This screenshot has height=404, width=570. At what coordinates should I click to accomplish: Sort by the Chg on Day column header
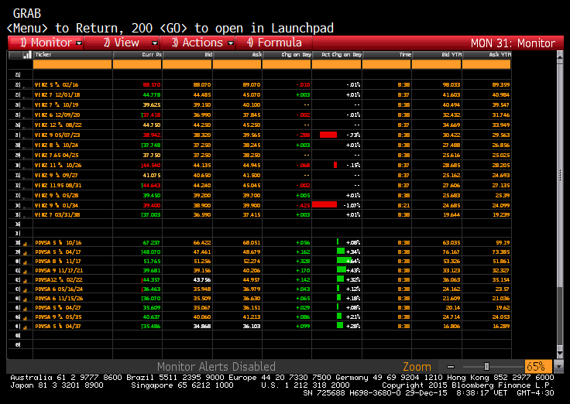[287, 55]
